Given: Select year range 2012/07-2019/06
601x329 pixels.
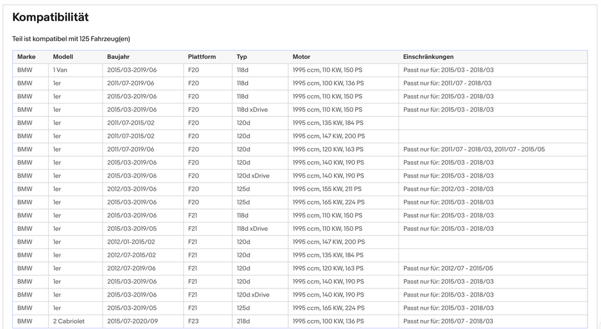Looking at the screenshot, I should [131, 268].
